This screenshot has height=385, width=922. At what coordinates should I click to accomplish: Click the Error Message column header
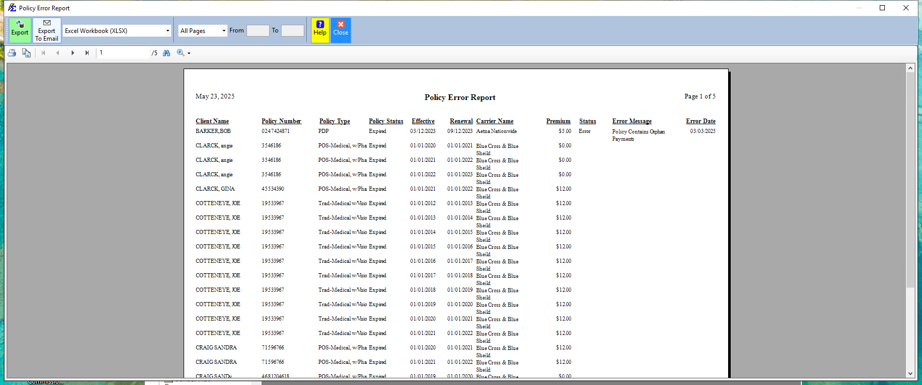[632, 121]
